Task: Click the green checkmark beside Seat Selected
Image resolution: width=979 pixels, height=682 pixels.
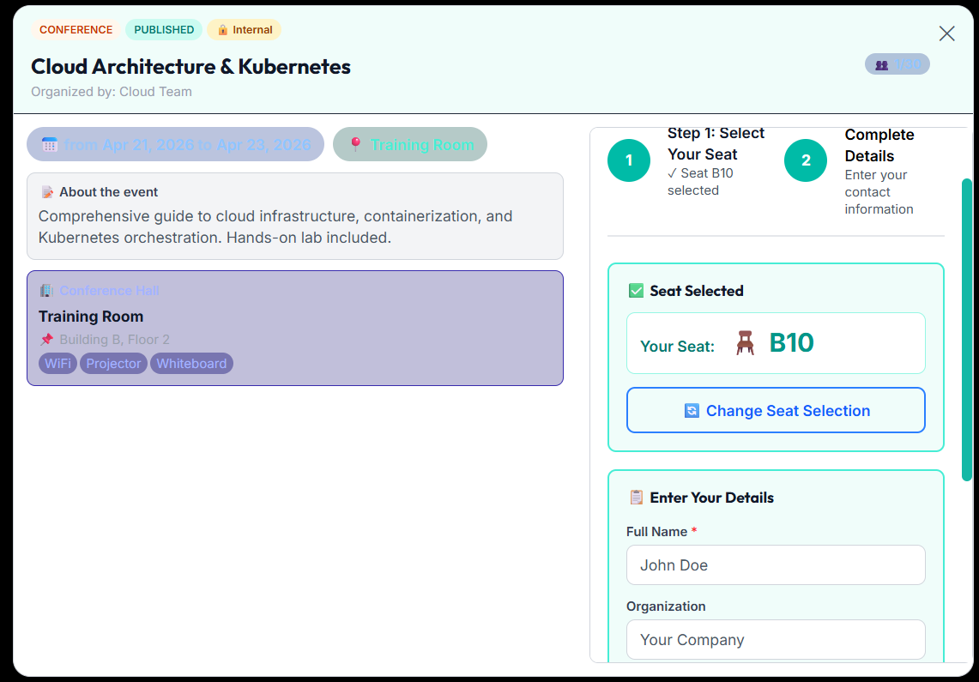Action: [637, 291]
